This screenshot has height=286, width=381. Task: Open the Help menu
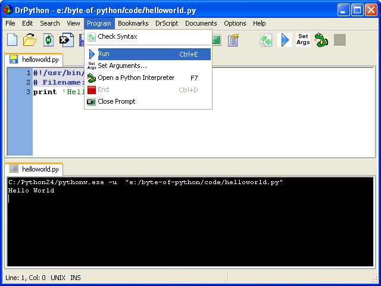pyautogui.click(x=260, y=23)
